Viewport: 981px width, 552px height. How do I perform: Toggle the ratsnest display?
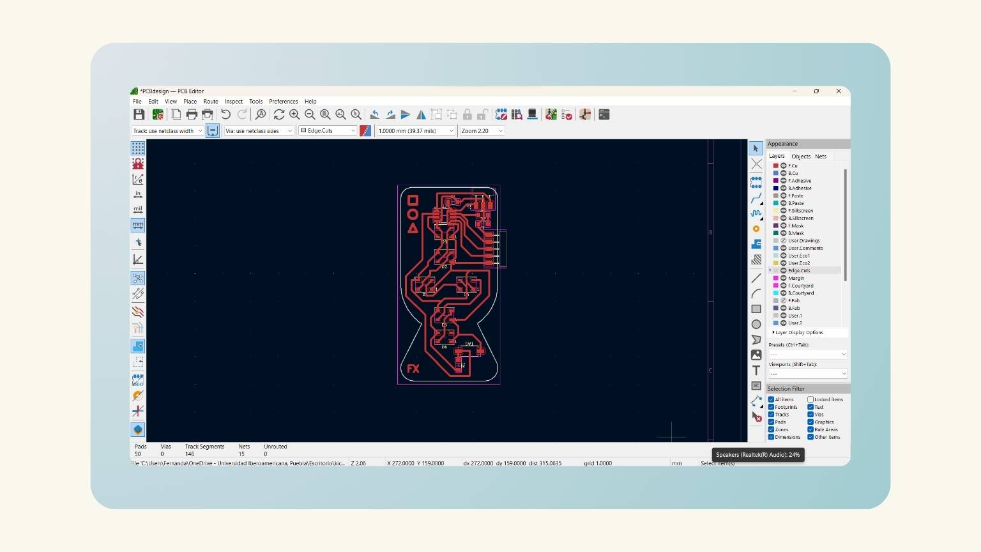[x=138, y=278]
